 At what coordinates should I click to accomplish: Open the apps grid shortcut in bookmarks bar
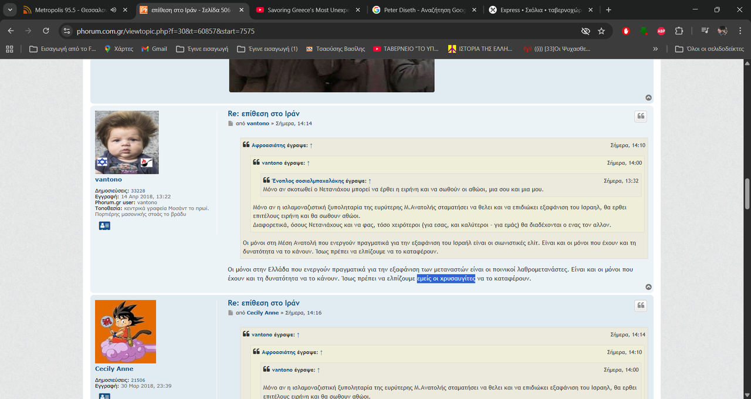pyautogui.click(x=9, y=49)
